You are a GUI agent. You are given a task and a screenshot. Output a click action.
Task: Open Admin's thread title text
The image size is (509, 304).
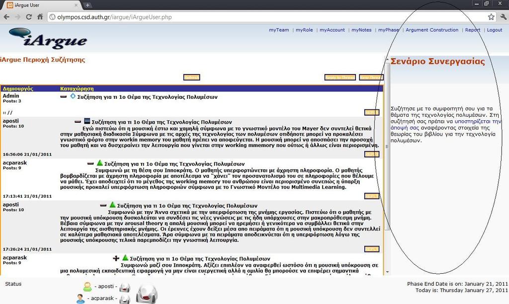(x=147, y=97)
